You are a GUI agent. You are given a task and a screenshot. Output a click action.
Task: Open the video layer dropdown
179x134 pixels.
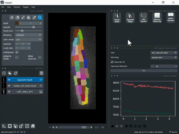click(164, 53)
